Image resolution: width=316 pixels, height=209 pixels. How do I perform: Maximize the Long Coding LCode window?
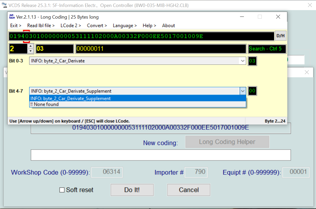[260, 17]
